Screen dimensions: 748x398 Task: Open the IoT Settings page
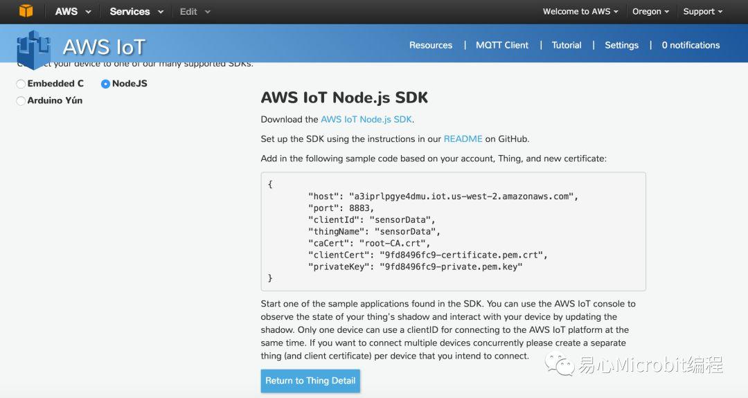click(621, 45)
